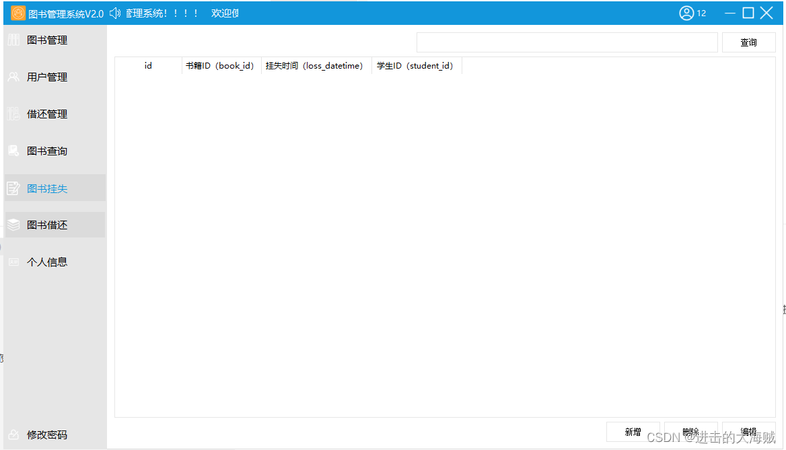Screen dimensions: 786x450
Task: Open the user account avatar icon
Action: pyautogui.click(x=686, y=13)
